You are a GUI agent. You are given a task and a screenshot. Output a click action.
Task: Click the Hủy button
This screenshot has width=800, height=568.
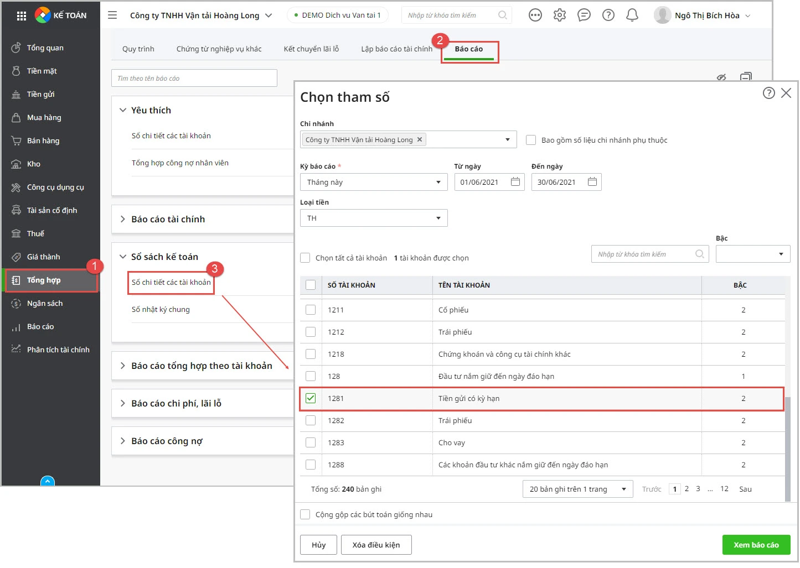coord(318,545)
